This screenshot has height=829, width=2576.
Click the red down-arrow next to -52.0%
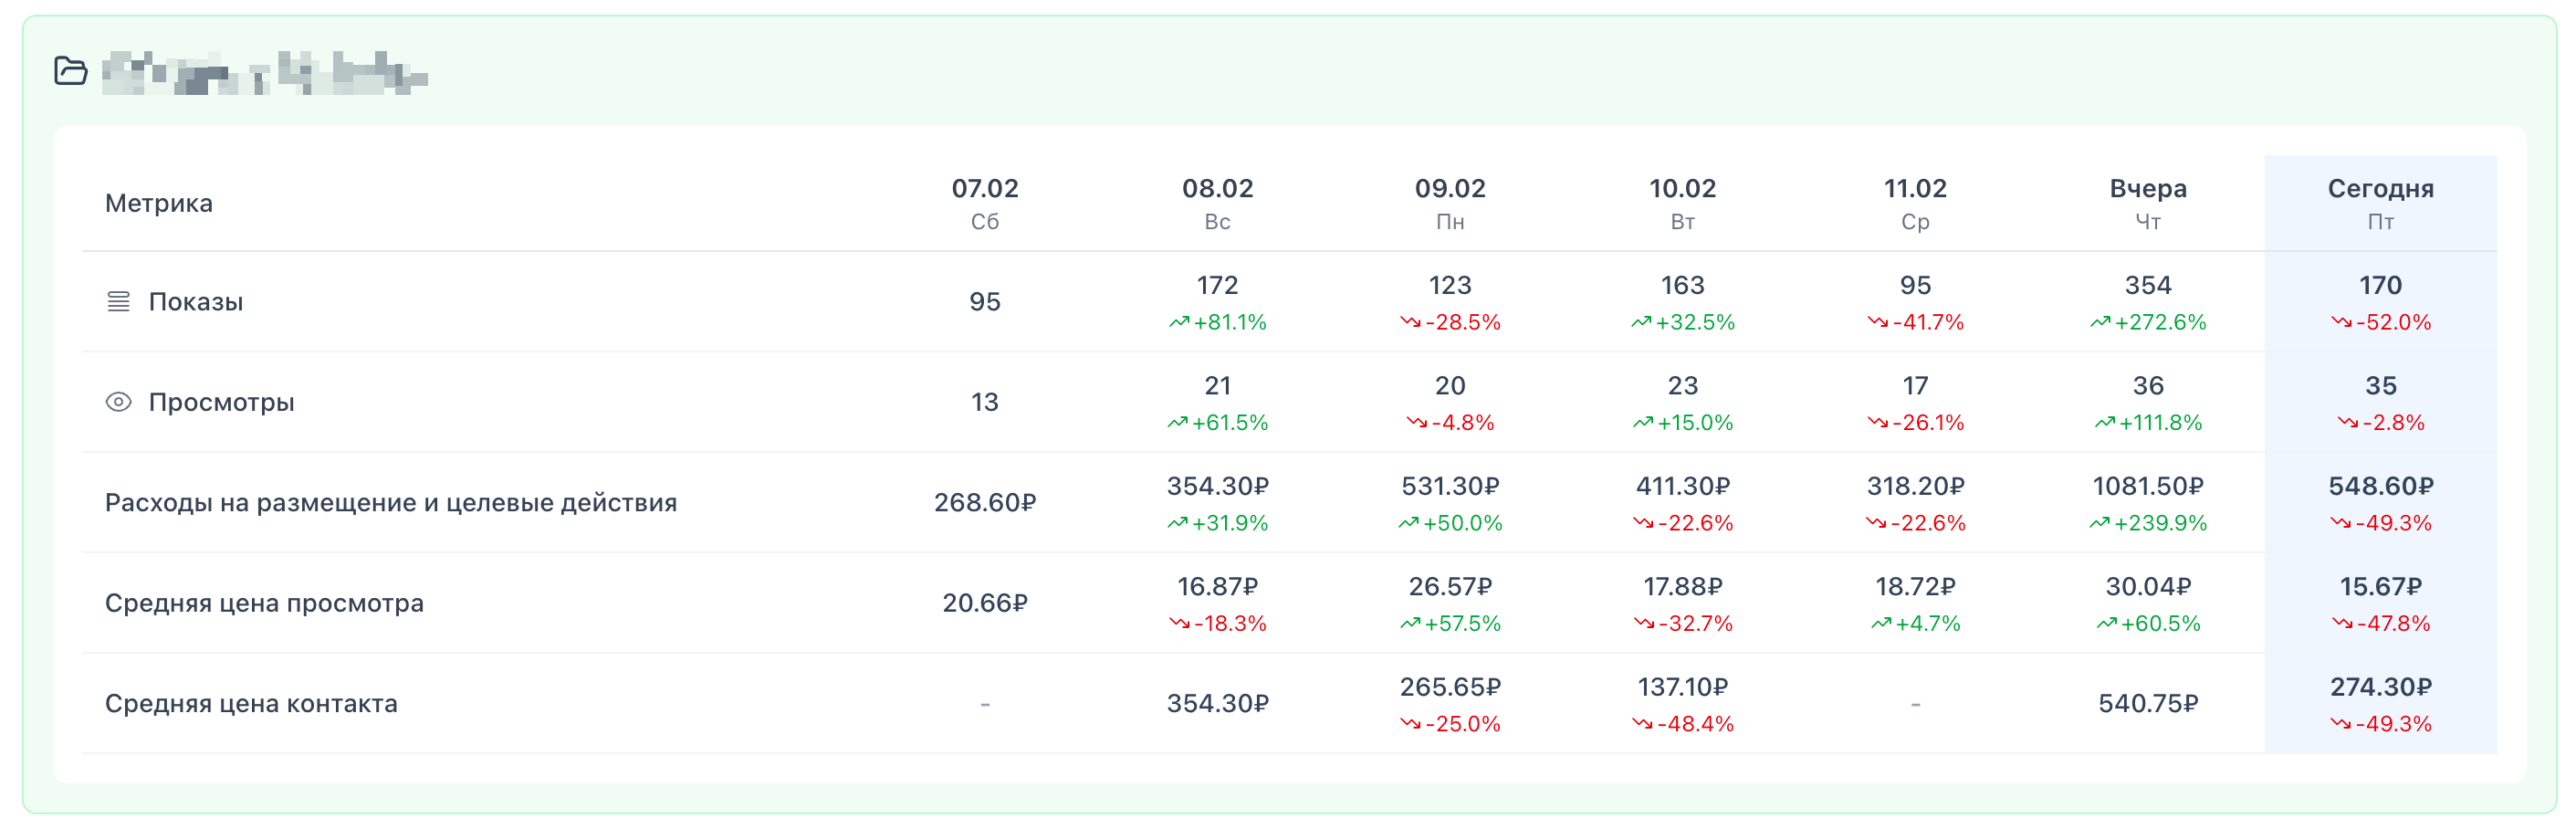pyautogui.click(x=2341, y=322)
